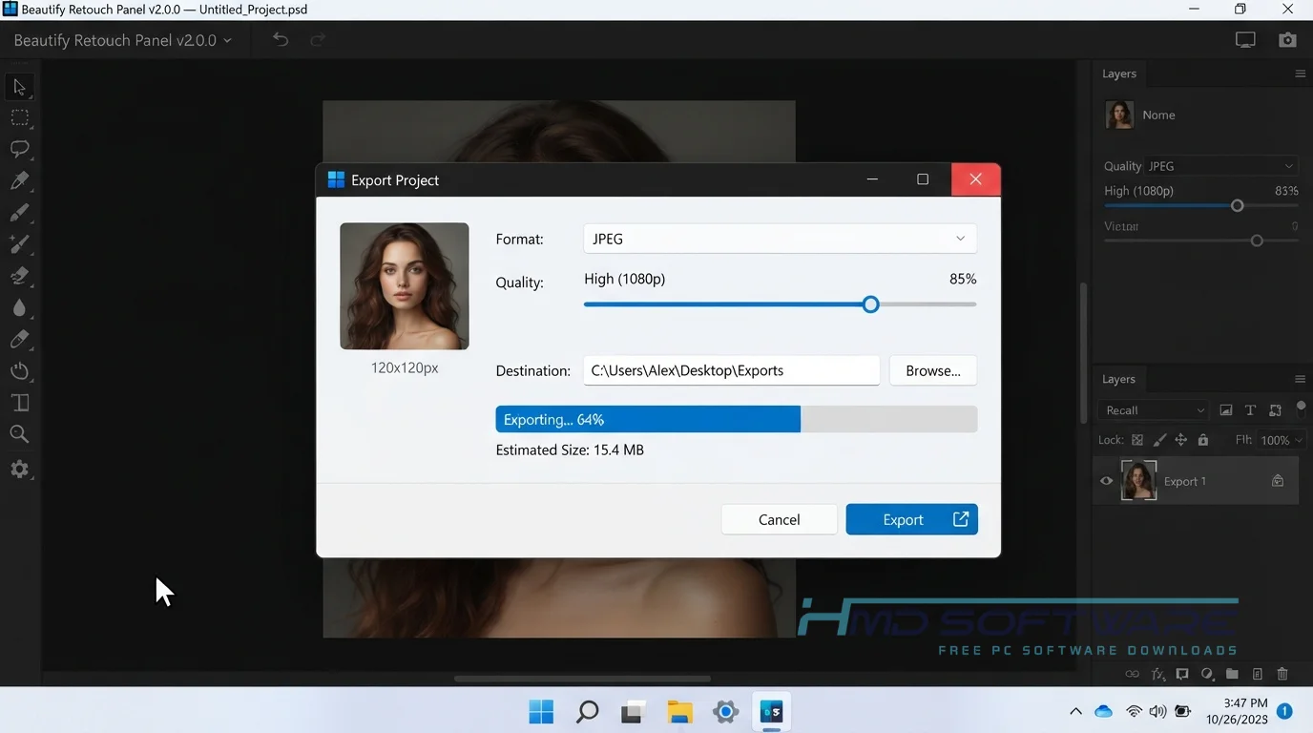Expand the Recall dropdown in Layers panel
The height and width of the screenshot is (733, 1313).
coord(1155,410)
